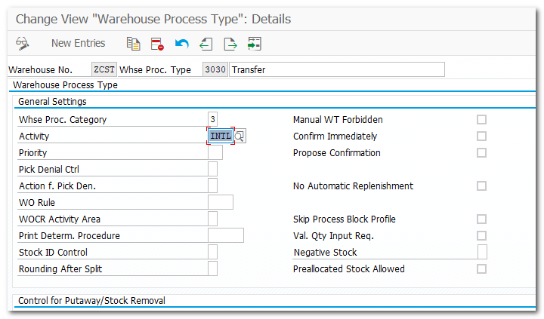Toggle Preallocated Stock Allowed checkbox
The image size is (544, 319).
(x=481, y=269)
